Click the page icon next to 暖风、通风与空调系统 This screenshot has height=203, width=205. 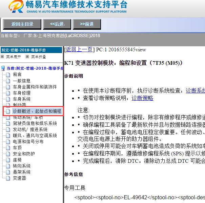pyautogui.click(x=8, y=136)
